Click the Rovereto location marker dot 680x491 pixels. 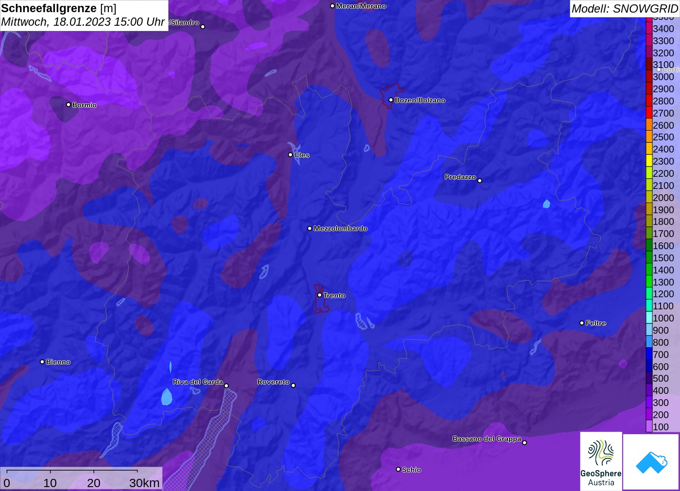coord(293,385)
